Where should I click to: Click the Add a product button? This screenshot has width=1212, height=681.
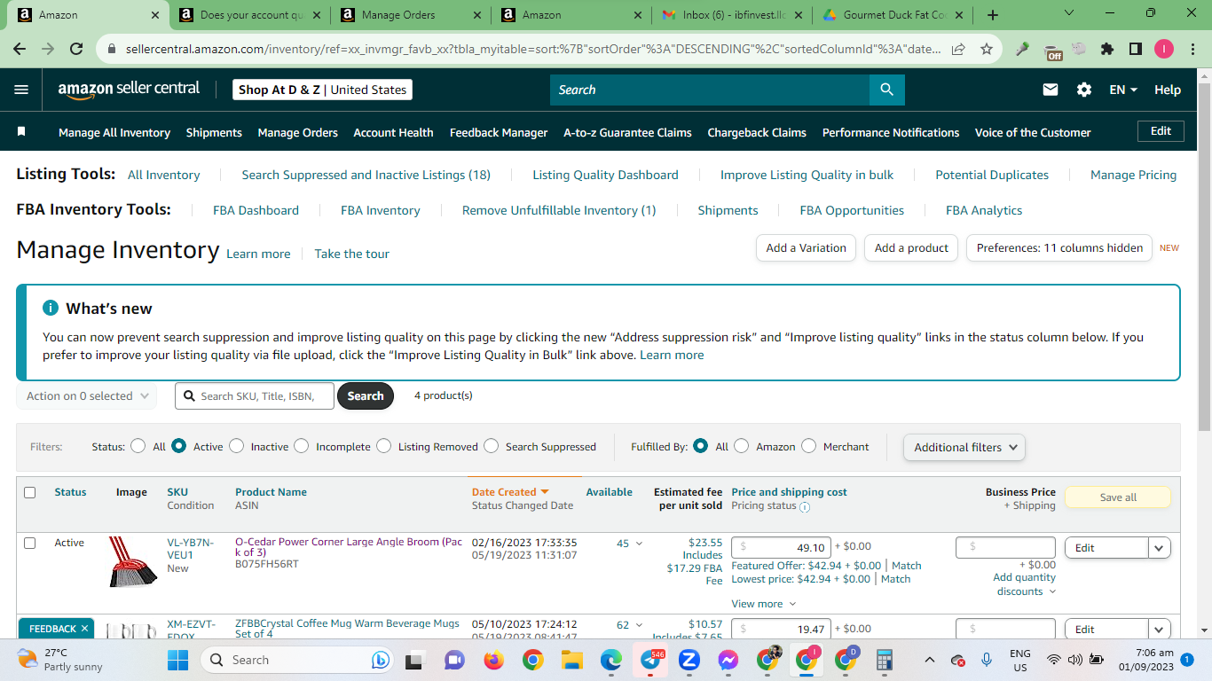coord(911,247)
